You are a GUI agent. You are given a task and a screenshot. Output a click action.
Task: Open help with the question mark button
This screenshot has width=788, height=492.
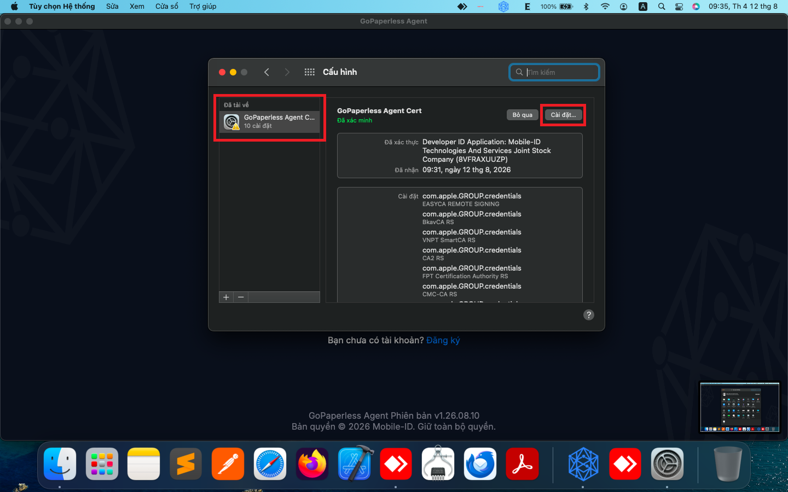coord(589,315)
